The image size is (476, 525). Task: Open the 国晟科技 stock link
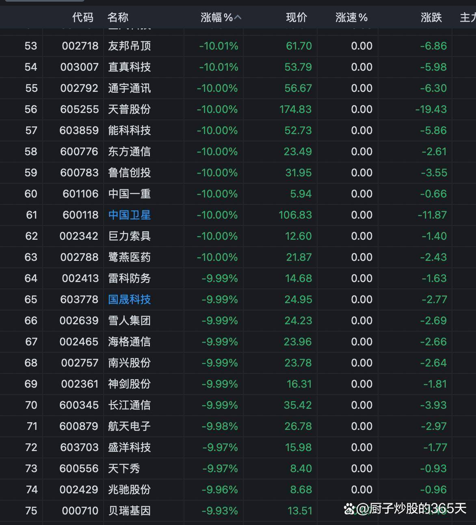tap(129, 299)
